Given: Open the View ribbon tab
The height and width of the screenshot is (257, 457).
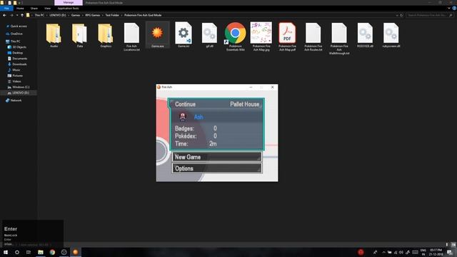Looking at the screenshot, I should pos(47,8).
